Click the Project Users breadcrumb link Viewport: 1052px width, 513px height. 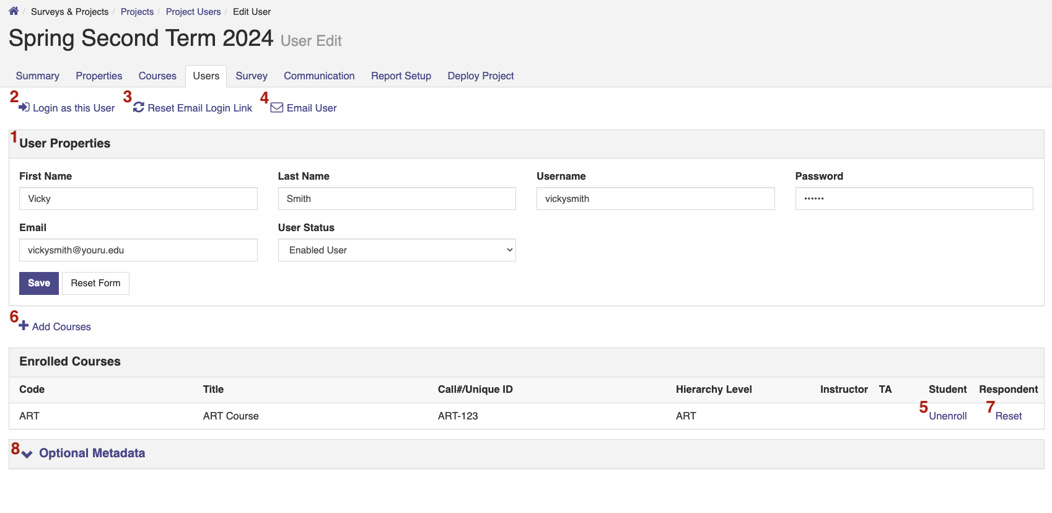[193, 12]
